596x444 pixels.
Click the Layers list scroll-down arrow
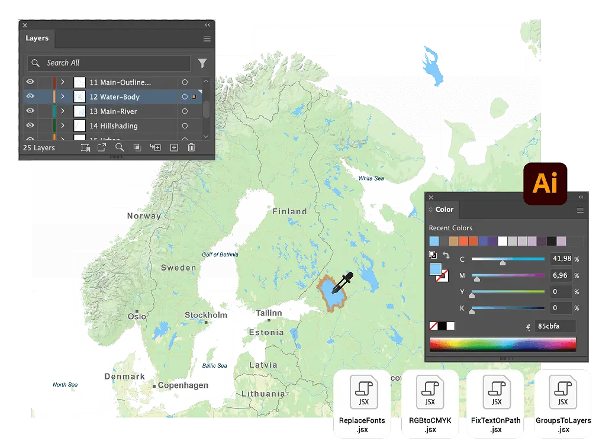coord(205,137)
